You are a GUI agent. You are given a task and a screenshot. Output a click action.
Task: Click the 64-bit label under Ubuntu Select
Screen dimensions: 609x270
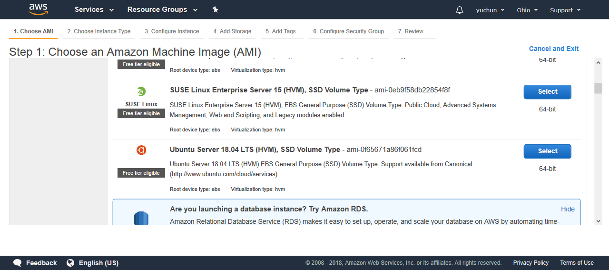pos(547,169)
